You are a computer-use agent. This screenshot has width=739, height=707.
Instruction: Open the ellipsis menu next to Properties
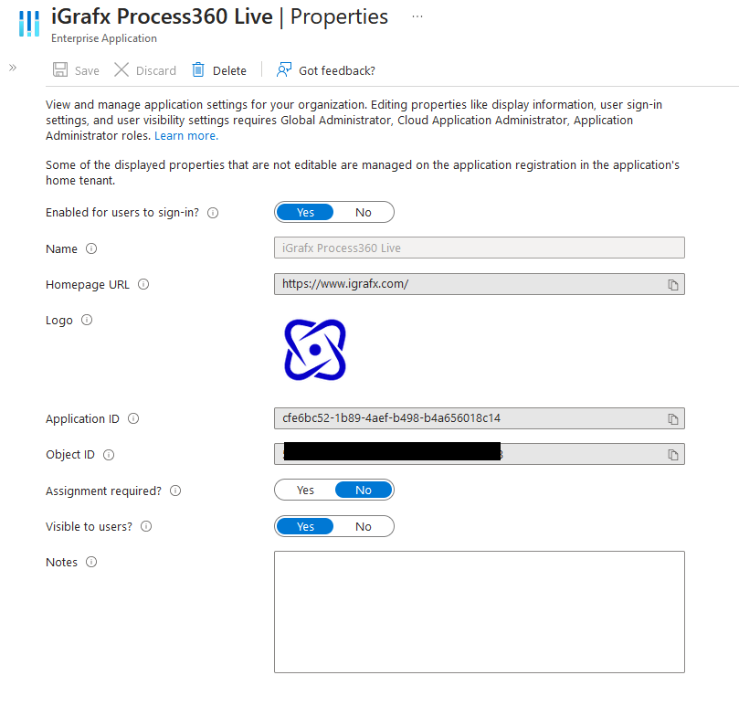[x=417, y=16]
